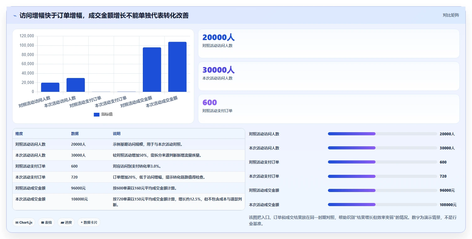This screenshot has height=239, width=472.
Task: Click the chart bar for 对照活动成交金额
Action: point(152,70)
